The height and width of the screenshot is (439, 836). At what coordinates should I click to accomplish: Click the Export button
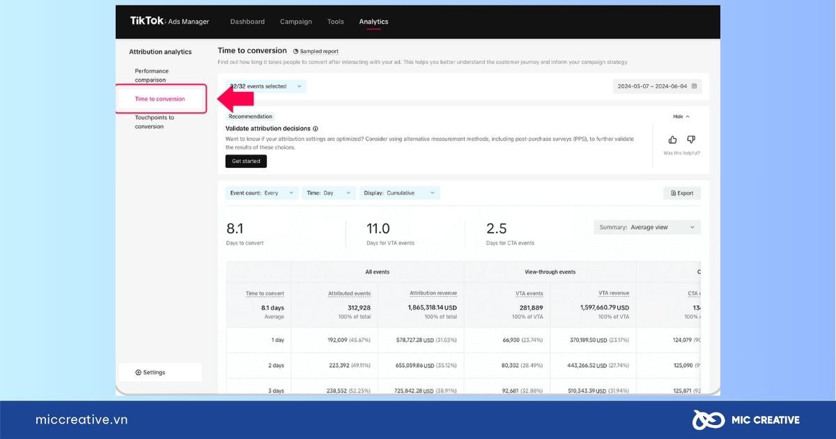pos(682,193)
